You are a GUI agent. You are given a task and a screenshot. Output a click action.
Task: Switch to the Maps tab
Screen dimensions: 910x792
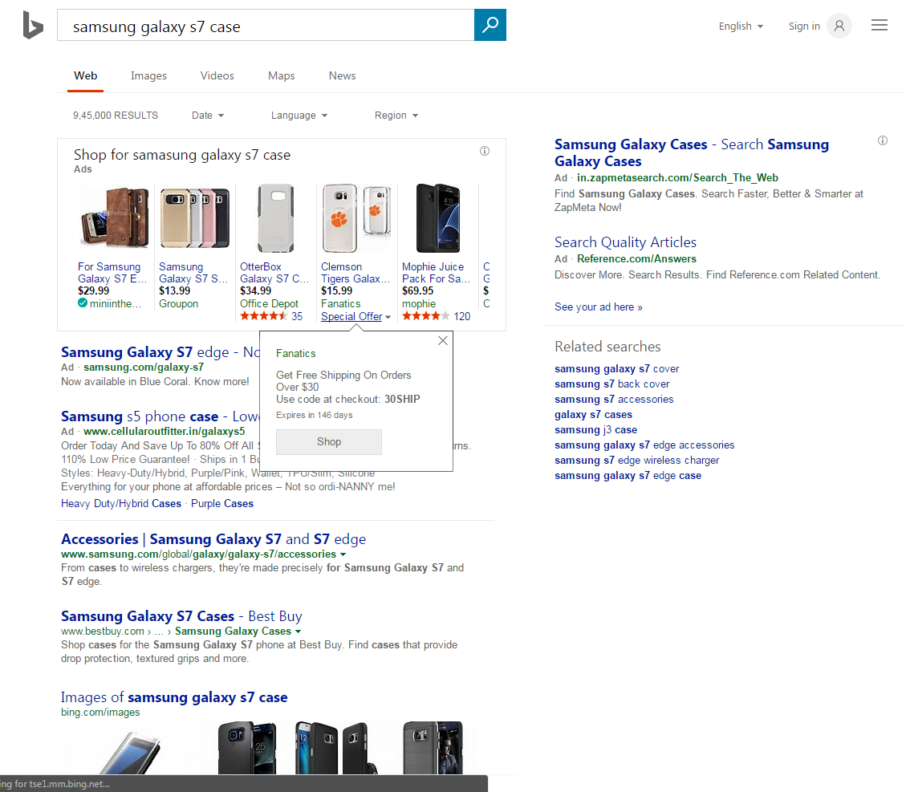pos(282,76)
